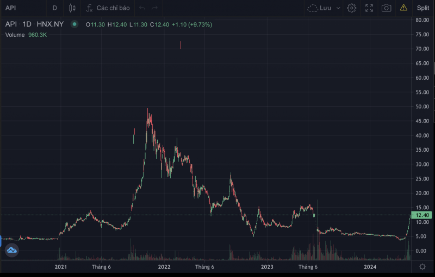Screen dimensions: 435x277
Task: Open the D timeframe interval dropdown
Action: tap(54, 8)
